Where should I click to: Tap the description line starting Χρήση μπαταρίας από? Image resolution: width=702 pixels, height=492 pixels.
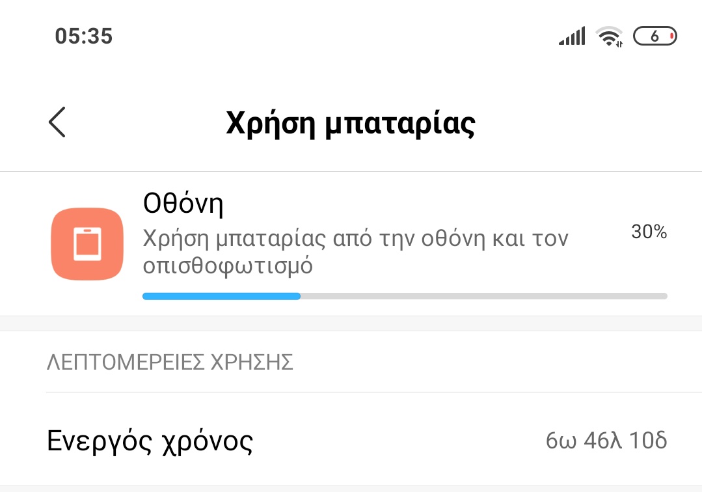click(355, 239)
